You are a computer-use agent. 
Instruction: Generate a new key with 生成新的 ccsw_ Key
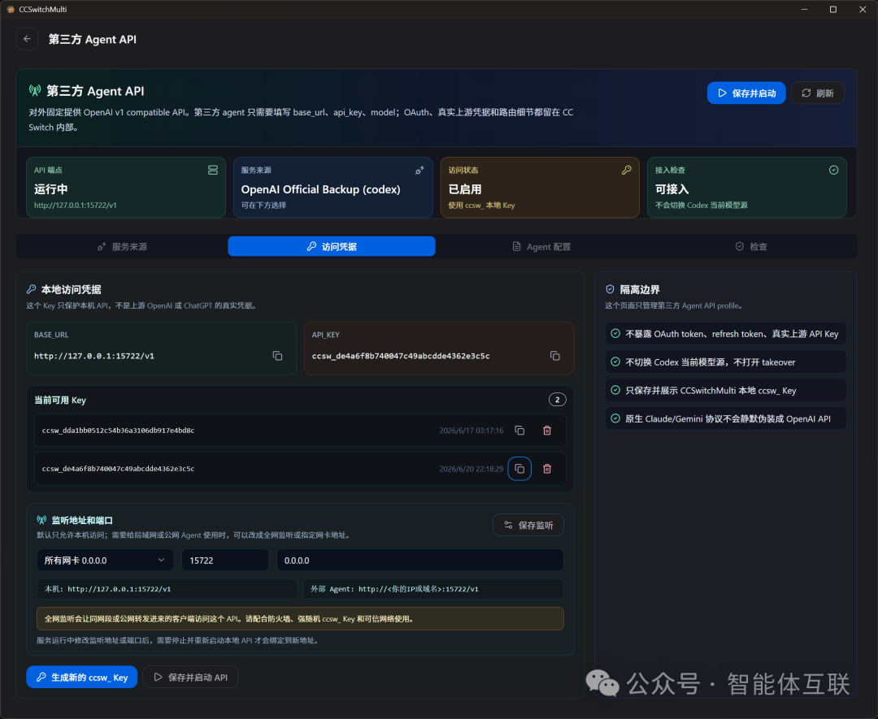coord(82,677)
